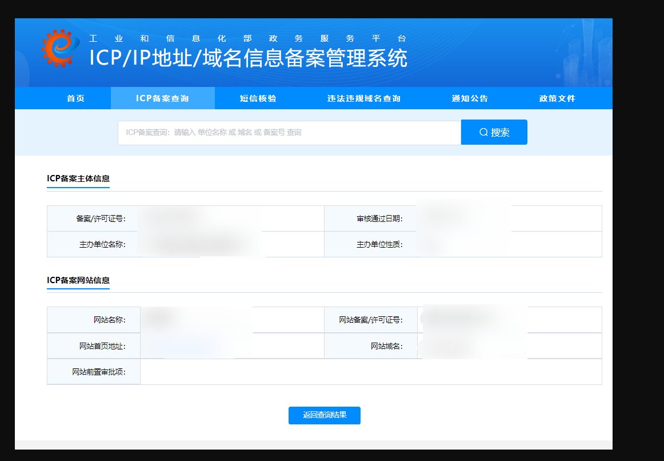
Task: Click the gear-shaped MIIT logo
Action: pos(60,49)
